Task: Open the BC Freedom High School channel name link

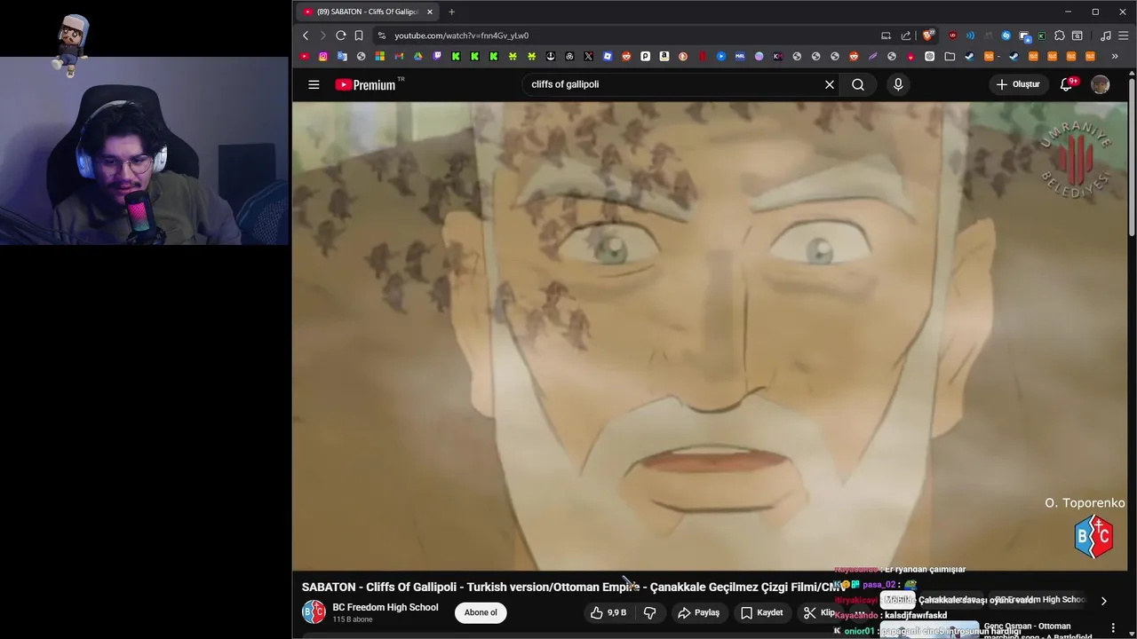Action: pyautogui.click(x=386, y=607)
